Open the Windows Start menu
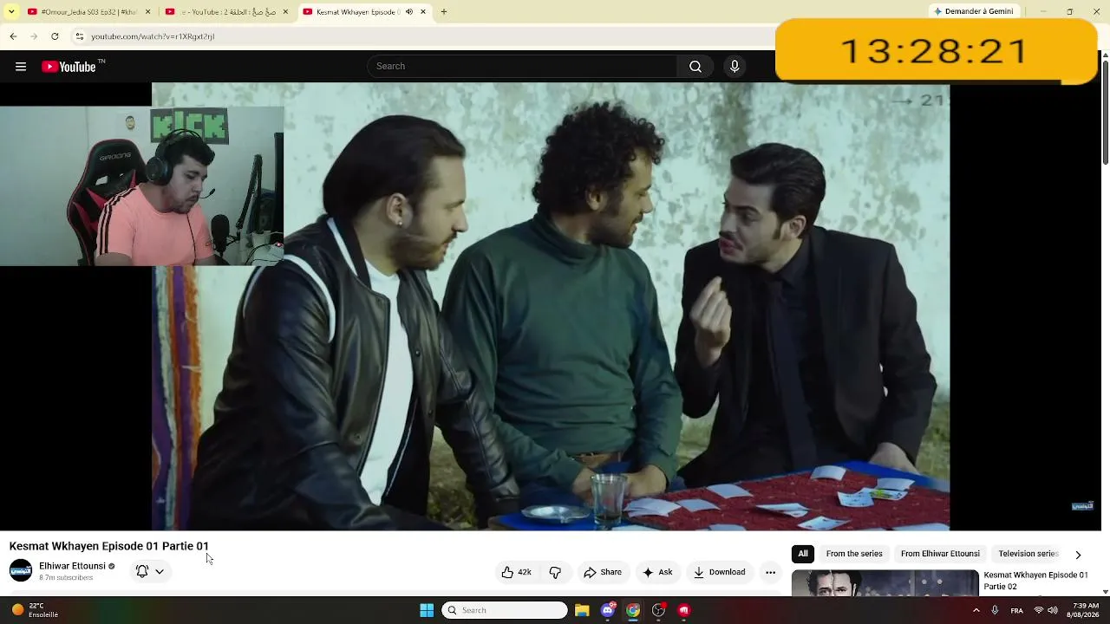This screenshot has height=624, width=1110. (x=427, y=610)
